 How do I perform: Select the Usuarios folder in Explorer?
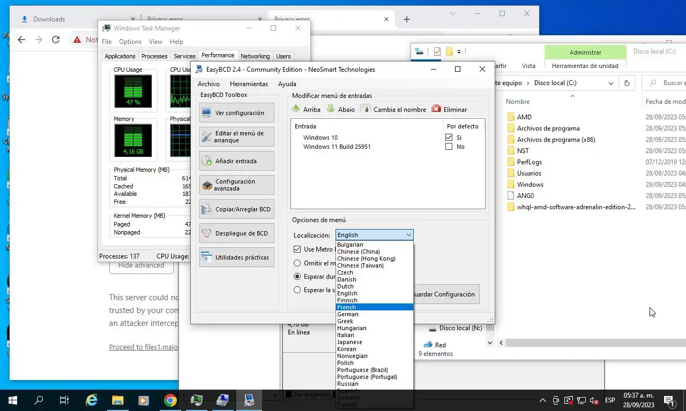529,173
